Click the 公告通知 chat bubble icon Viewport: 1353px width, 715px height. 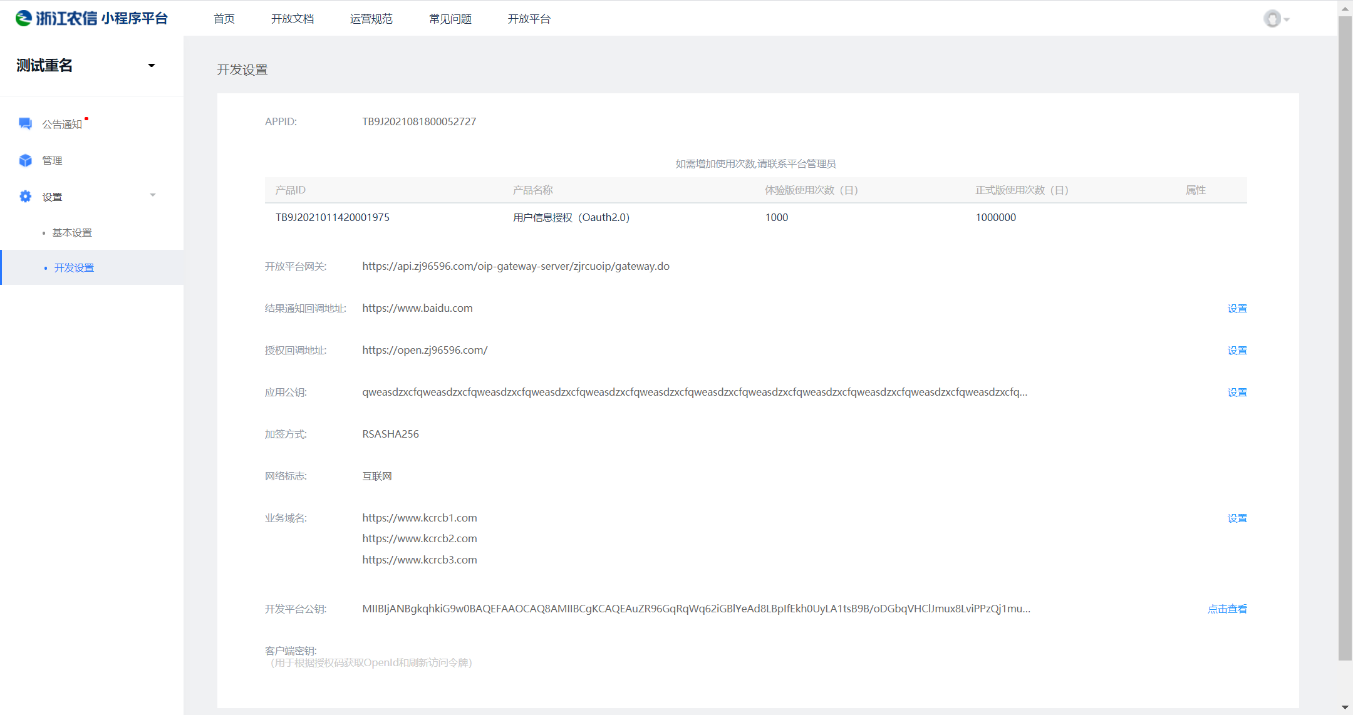coord(25,123)
